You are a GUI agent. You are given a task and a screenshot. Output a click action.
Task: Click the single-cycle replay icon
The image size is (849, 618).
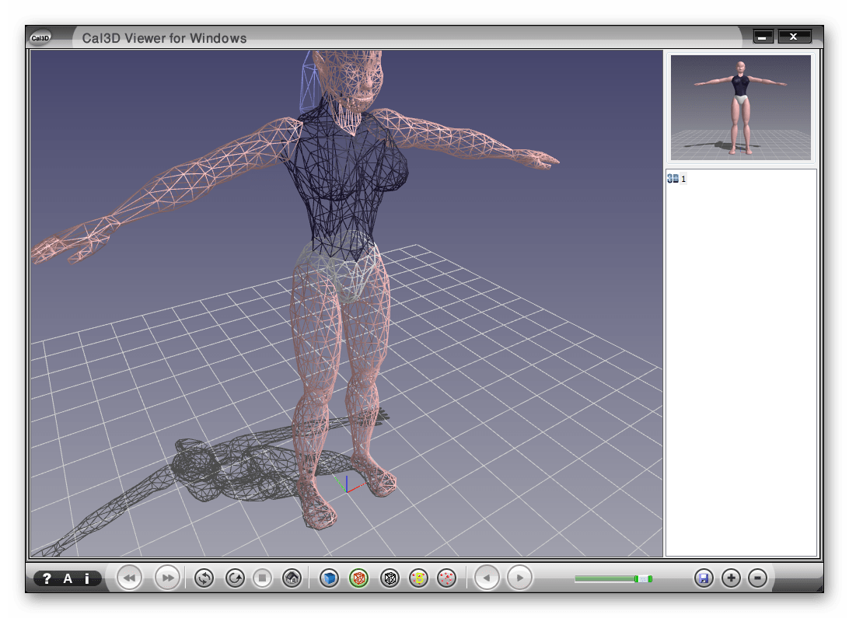235,578
